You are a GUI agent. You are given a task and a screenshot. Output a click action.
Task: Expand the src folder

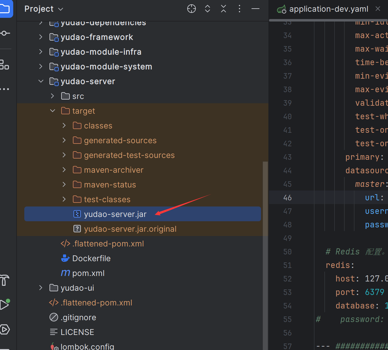click(x=53, y=96)
